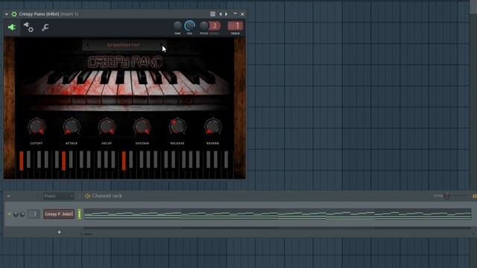The width and height of the screenshot is (477, 268).
Task: Open the plugin options menu arrow in title bar
Action: (7, 14)
